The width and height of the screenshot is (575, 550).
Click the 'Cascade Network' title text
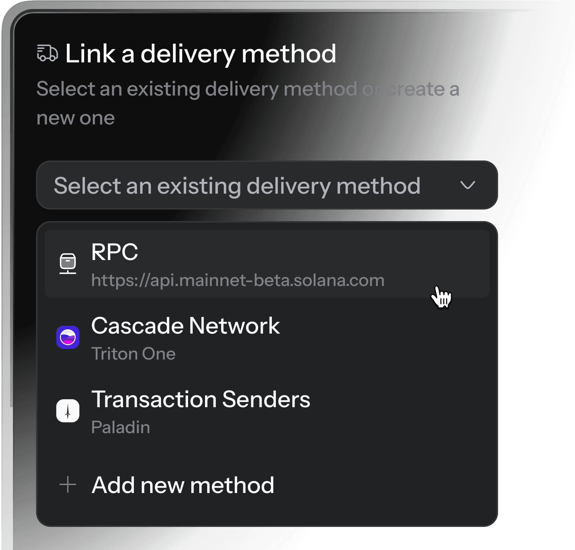click(186, 326)
